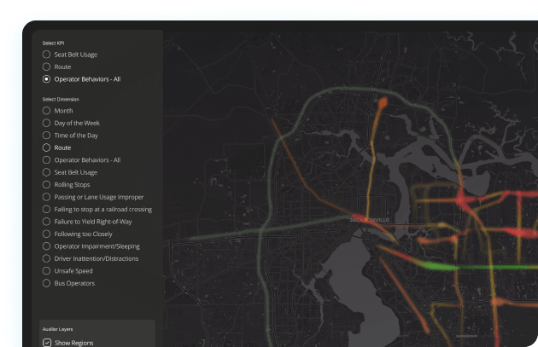Select the Unsafe Speed dimension
Image resolution: width=538 pixels, height=347 pixels.
click(x=47, y=270)
